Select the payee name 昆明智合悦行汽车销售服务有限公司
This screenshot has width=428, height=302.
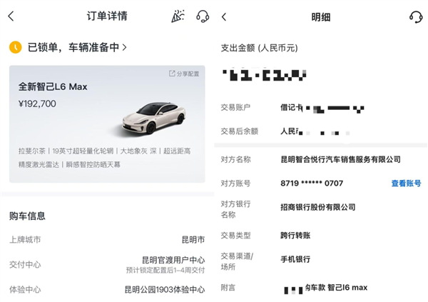(341, 159)
